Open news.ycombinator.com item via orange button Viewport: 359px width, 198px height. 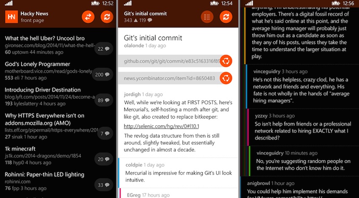226,78
